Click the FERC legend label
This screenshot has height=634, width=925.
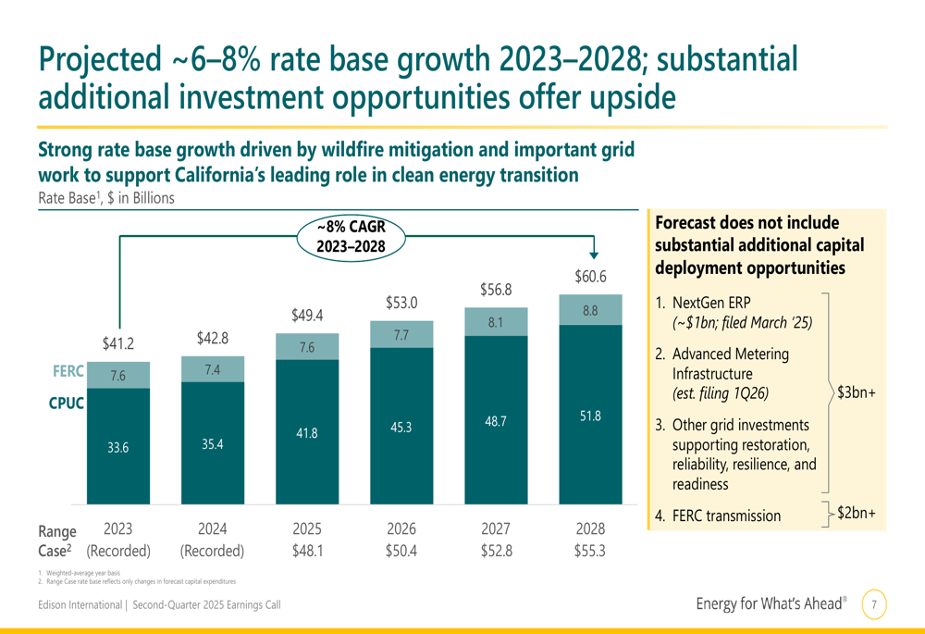(x=68, y=371)
